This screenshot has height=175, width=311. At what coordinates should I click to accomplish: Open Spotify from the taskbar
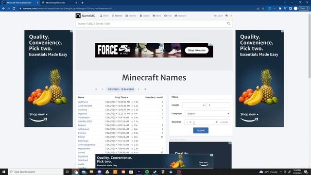(x=147, y=172)
